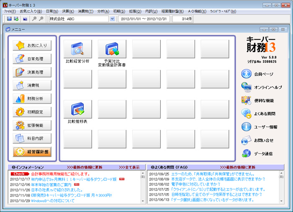Image resolution: width=293 pixels, height=212 pixels.
Task: Launch 予実対比 変動損益計算書 icon
Action: point(112,49)
